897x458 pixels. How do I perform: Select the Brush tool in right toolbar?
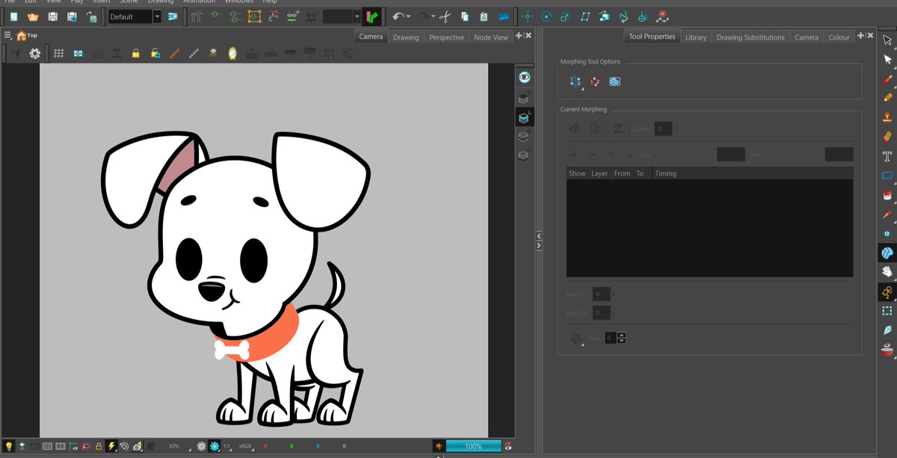click(887, 78)
